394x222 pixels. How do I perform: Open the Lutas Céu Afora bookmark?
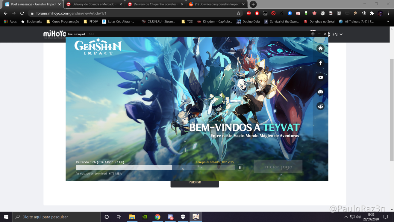[118, 22]
